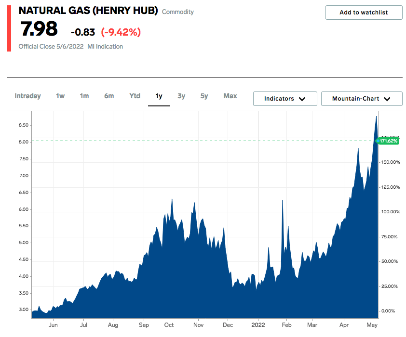Viewport: 406px width, 337px height.
Task: Click the Add to watchlist button
Action: 364,13
